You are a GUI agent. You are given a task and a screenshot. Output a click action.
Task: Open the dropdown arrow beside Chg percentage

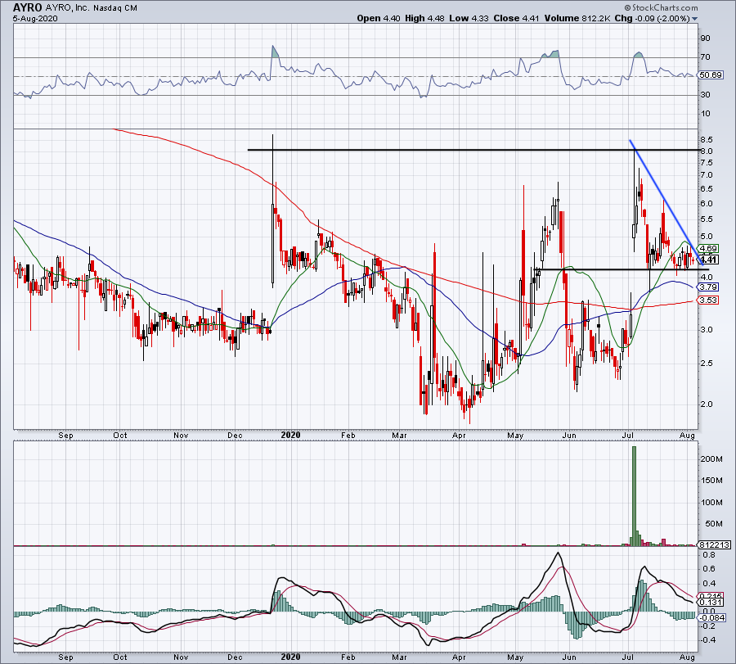point(695,18)
